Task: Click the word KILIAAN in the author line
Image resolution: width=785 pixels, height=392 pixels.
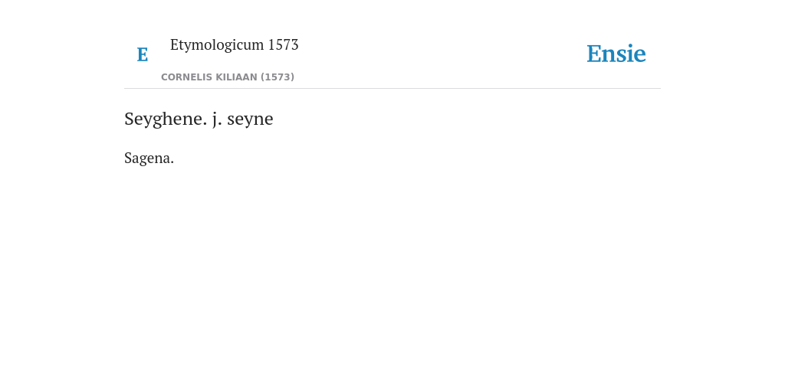Action: pos(233,77)
